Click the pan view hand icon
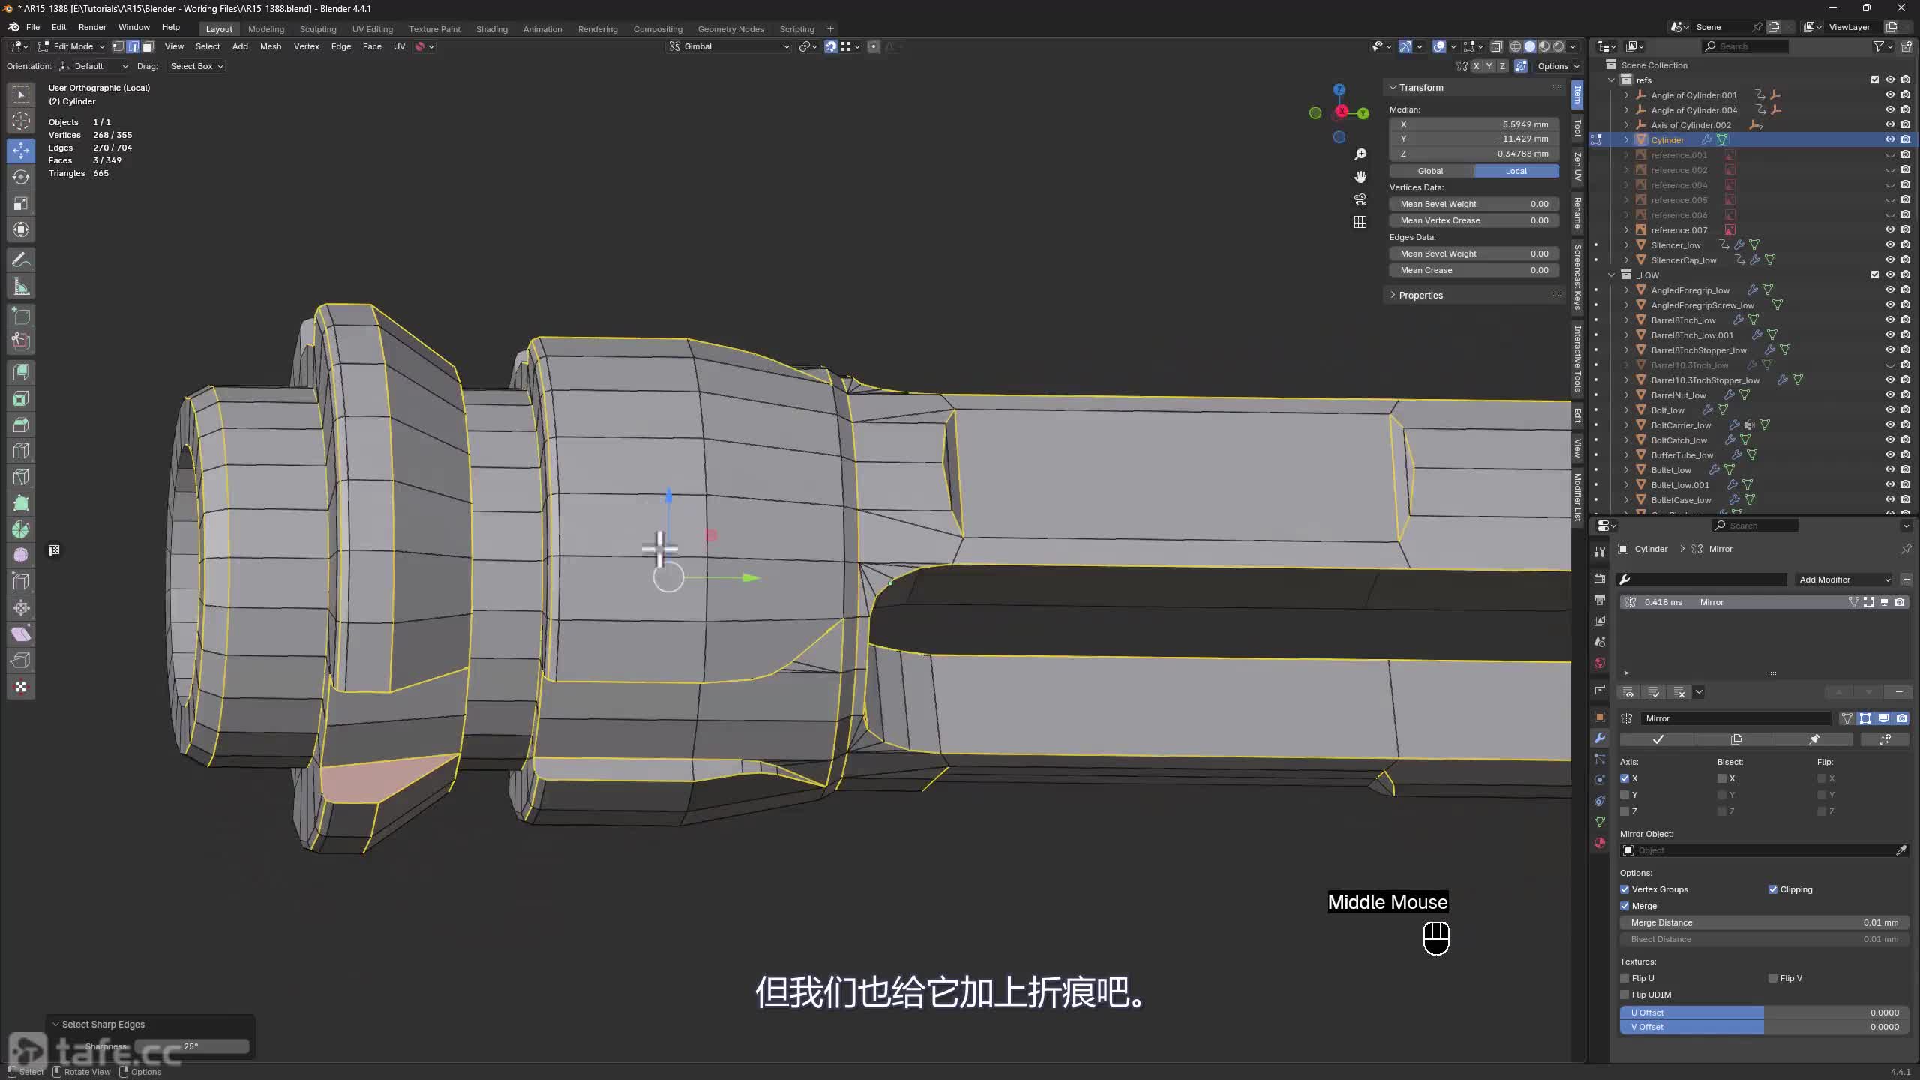1920x1080 pixels. click(x=1360, y=177)
